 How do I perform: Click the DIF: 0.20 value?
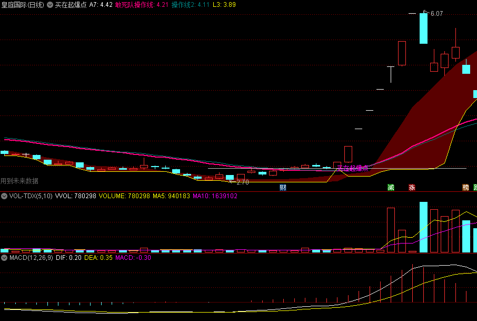coord(68,258)
